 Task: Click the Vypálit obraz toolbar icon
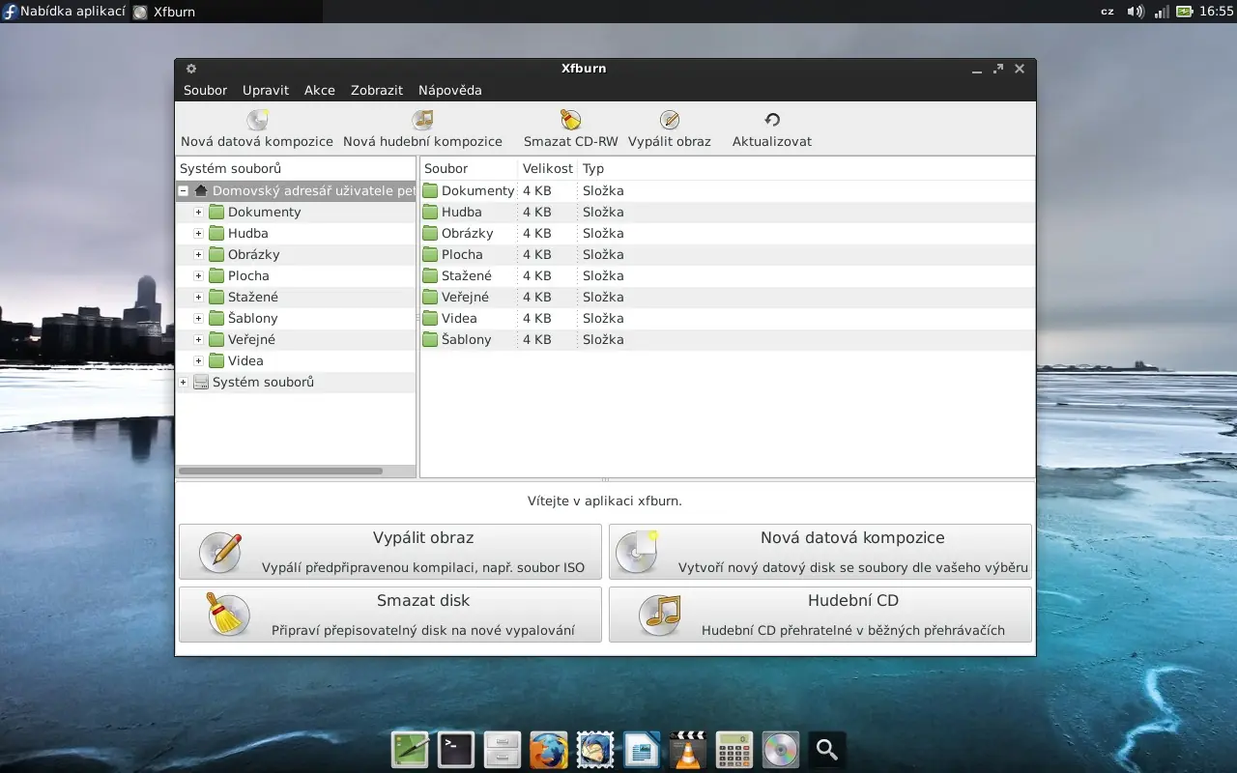pyautogui.click(x=669, y=120)
